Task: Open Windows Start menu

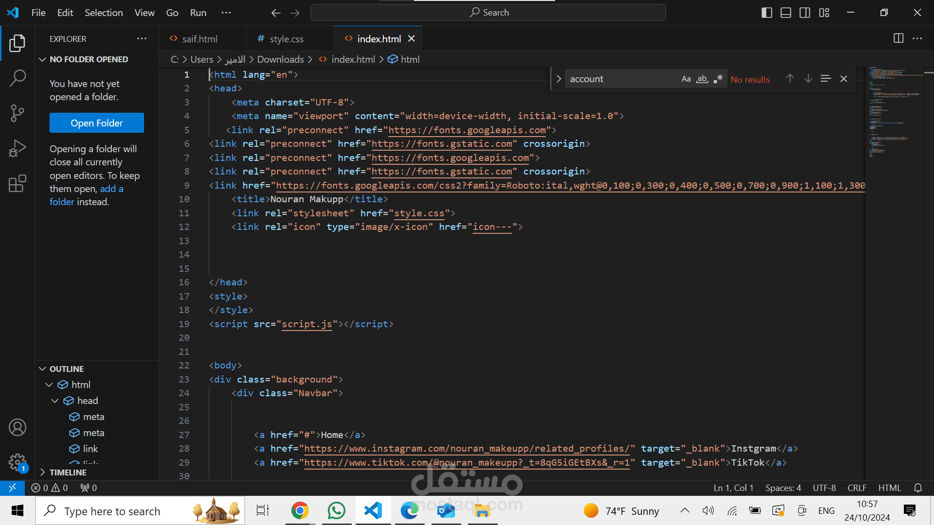Action: click(18, 510)
